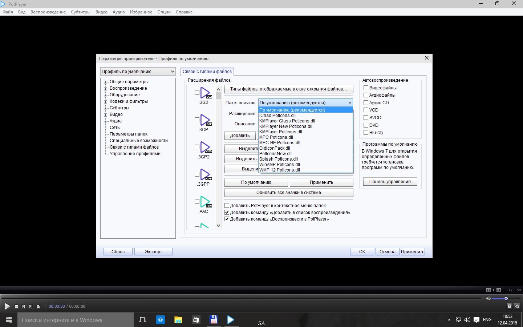Check the .3GP extension checkbox
Viewport: 523px width, 327px height.
(x=197, y=120)
